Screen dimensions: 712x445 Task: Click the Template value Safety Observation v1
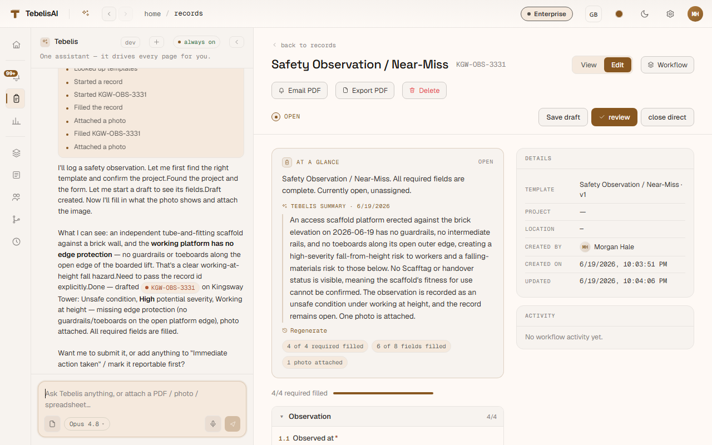pos(631,190)
